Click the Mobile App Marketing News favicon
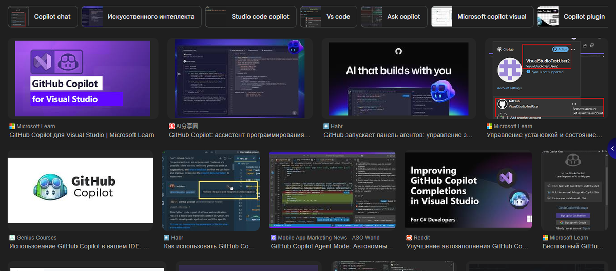Screen dimensions: 616x271 coord(273,238)
